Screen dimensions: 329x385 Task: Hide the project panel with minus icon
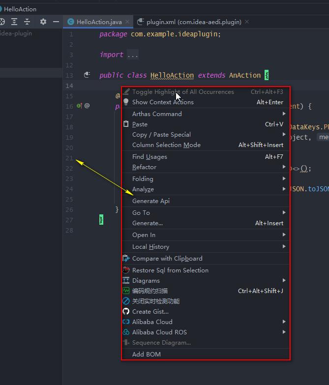pos(56,22)
